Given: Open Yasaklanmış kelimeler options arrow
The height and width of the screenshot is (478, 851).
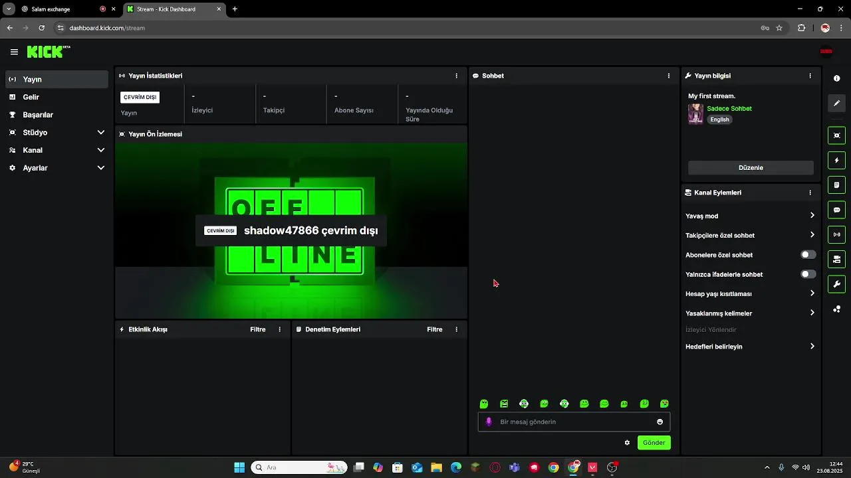Looking at the screenshot, I should 812,313.
